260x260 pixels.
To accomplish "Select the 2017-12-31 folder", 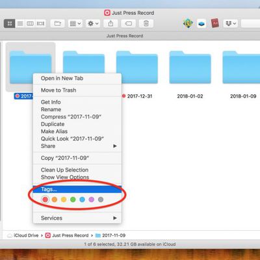I will coord(137,68).
